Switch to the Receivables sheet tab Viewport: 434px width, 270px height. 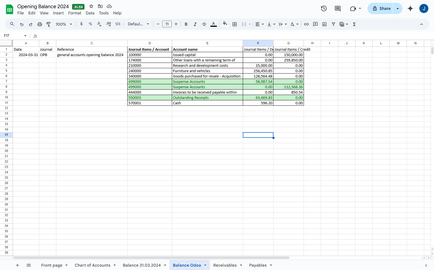click(x=225, y=265)
